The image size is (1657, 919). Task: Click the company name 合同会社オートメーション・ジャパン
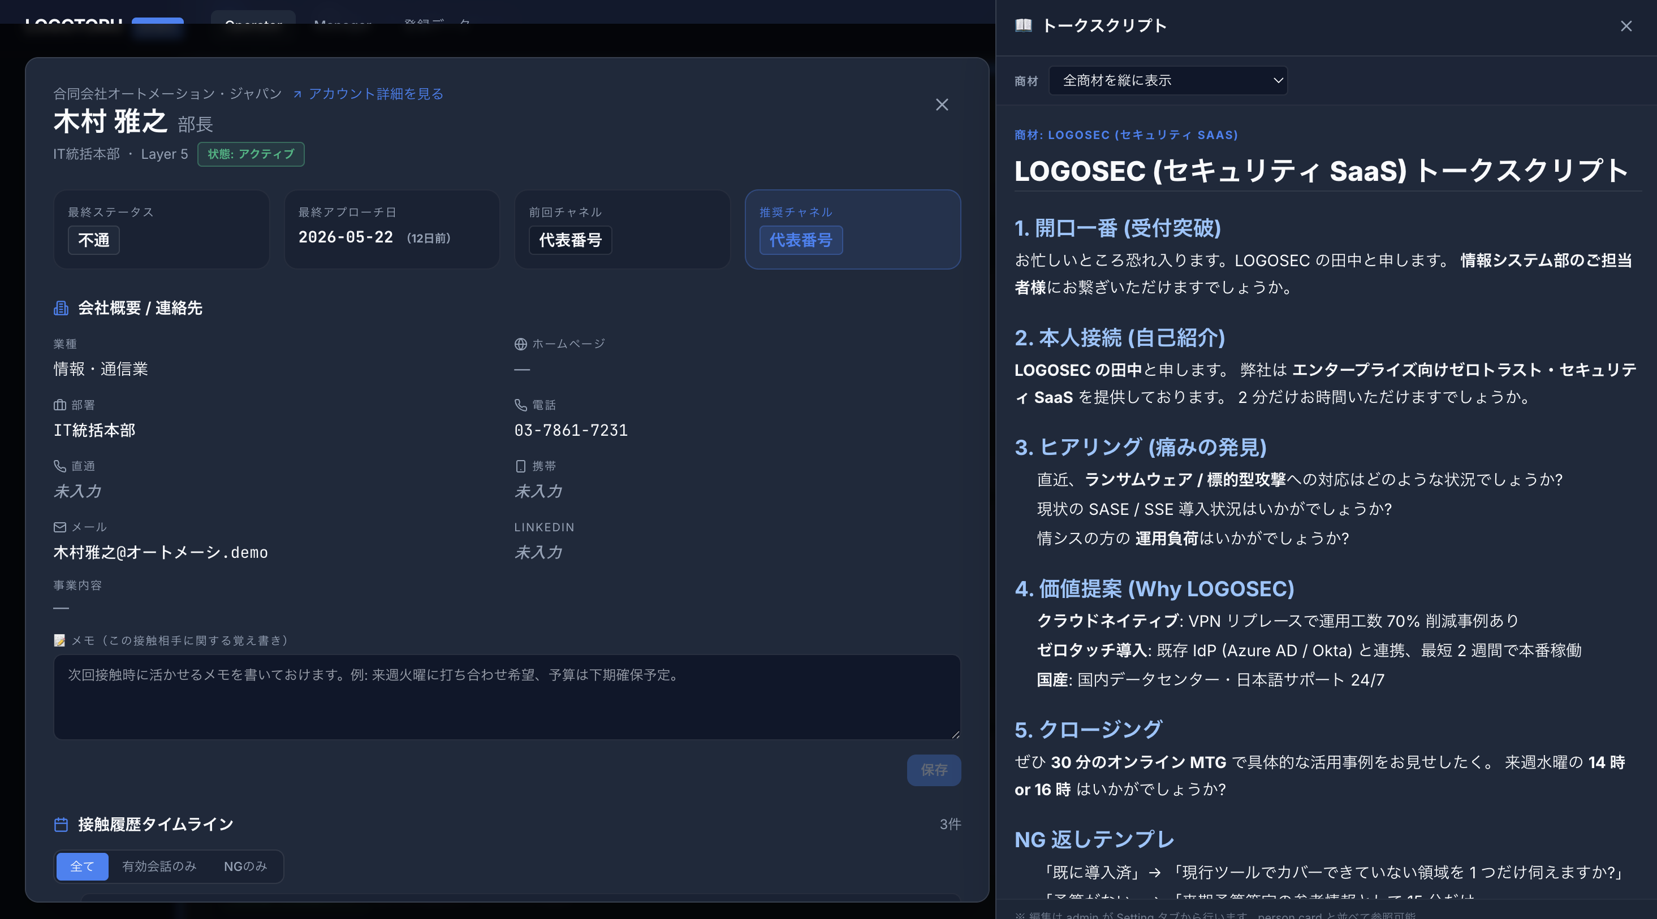[x=168, y=94]
